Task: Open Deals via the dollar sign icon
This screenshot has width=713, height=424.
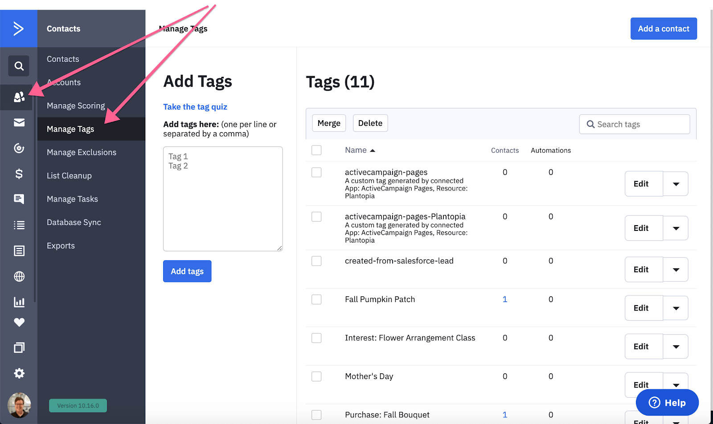Action: [x=19, y=174]
